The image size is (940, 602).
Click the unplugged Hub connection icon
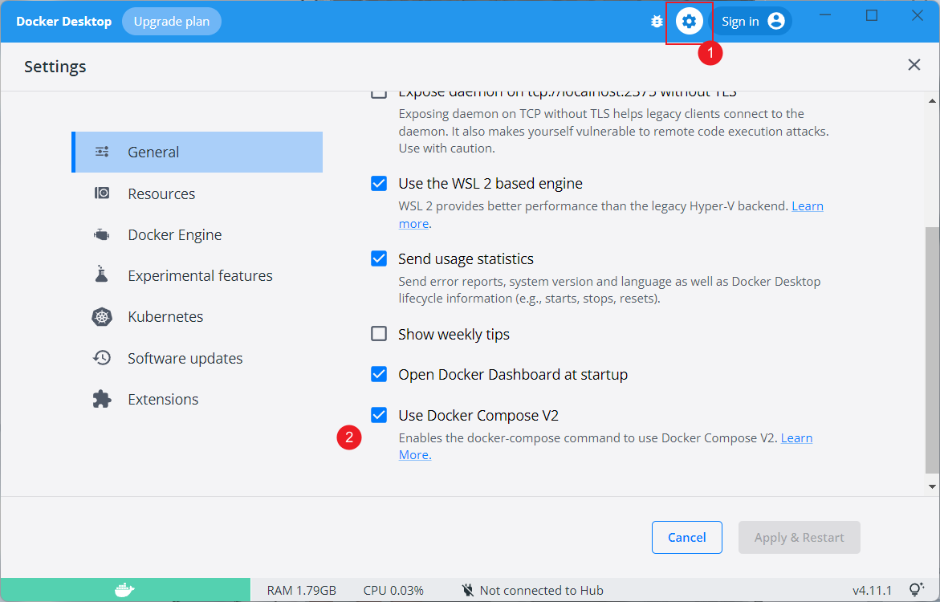click(x=468, y=591)
